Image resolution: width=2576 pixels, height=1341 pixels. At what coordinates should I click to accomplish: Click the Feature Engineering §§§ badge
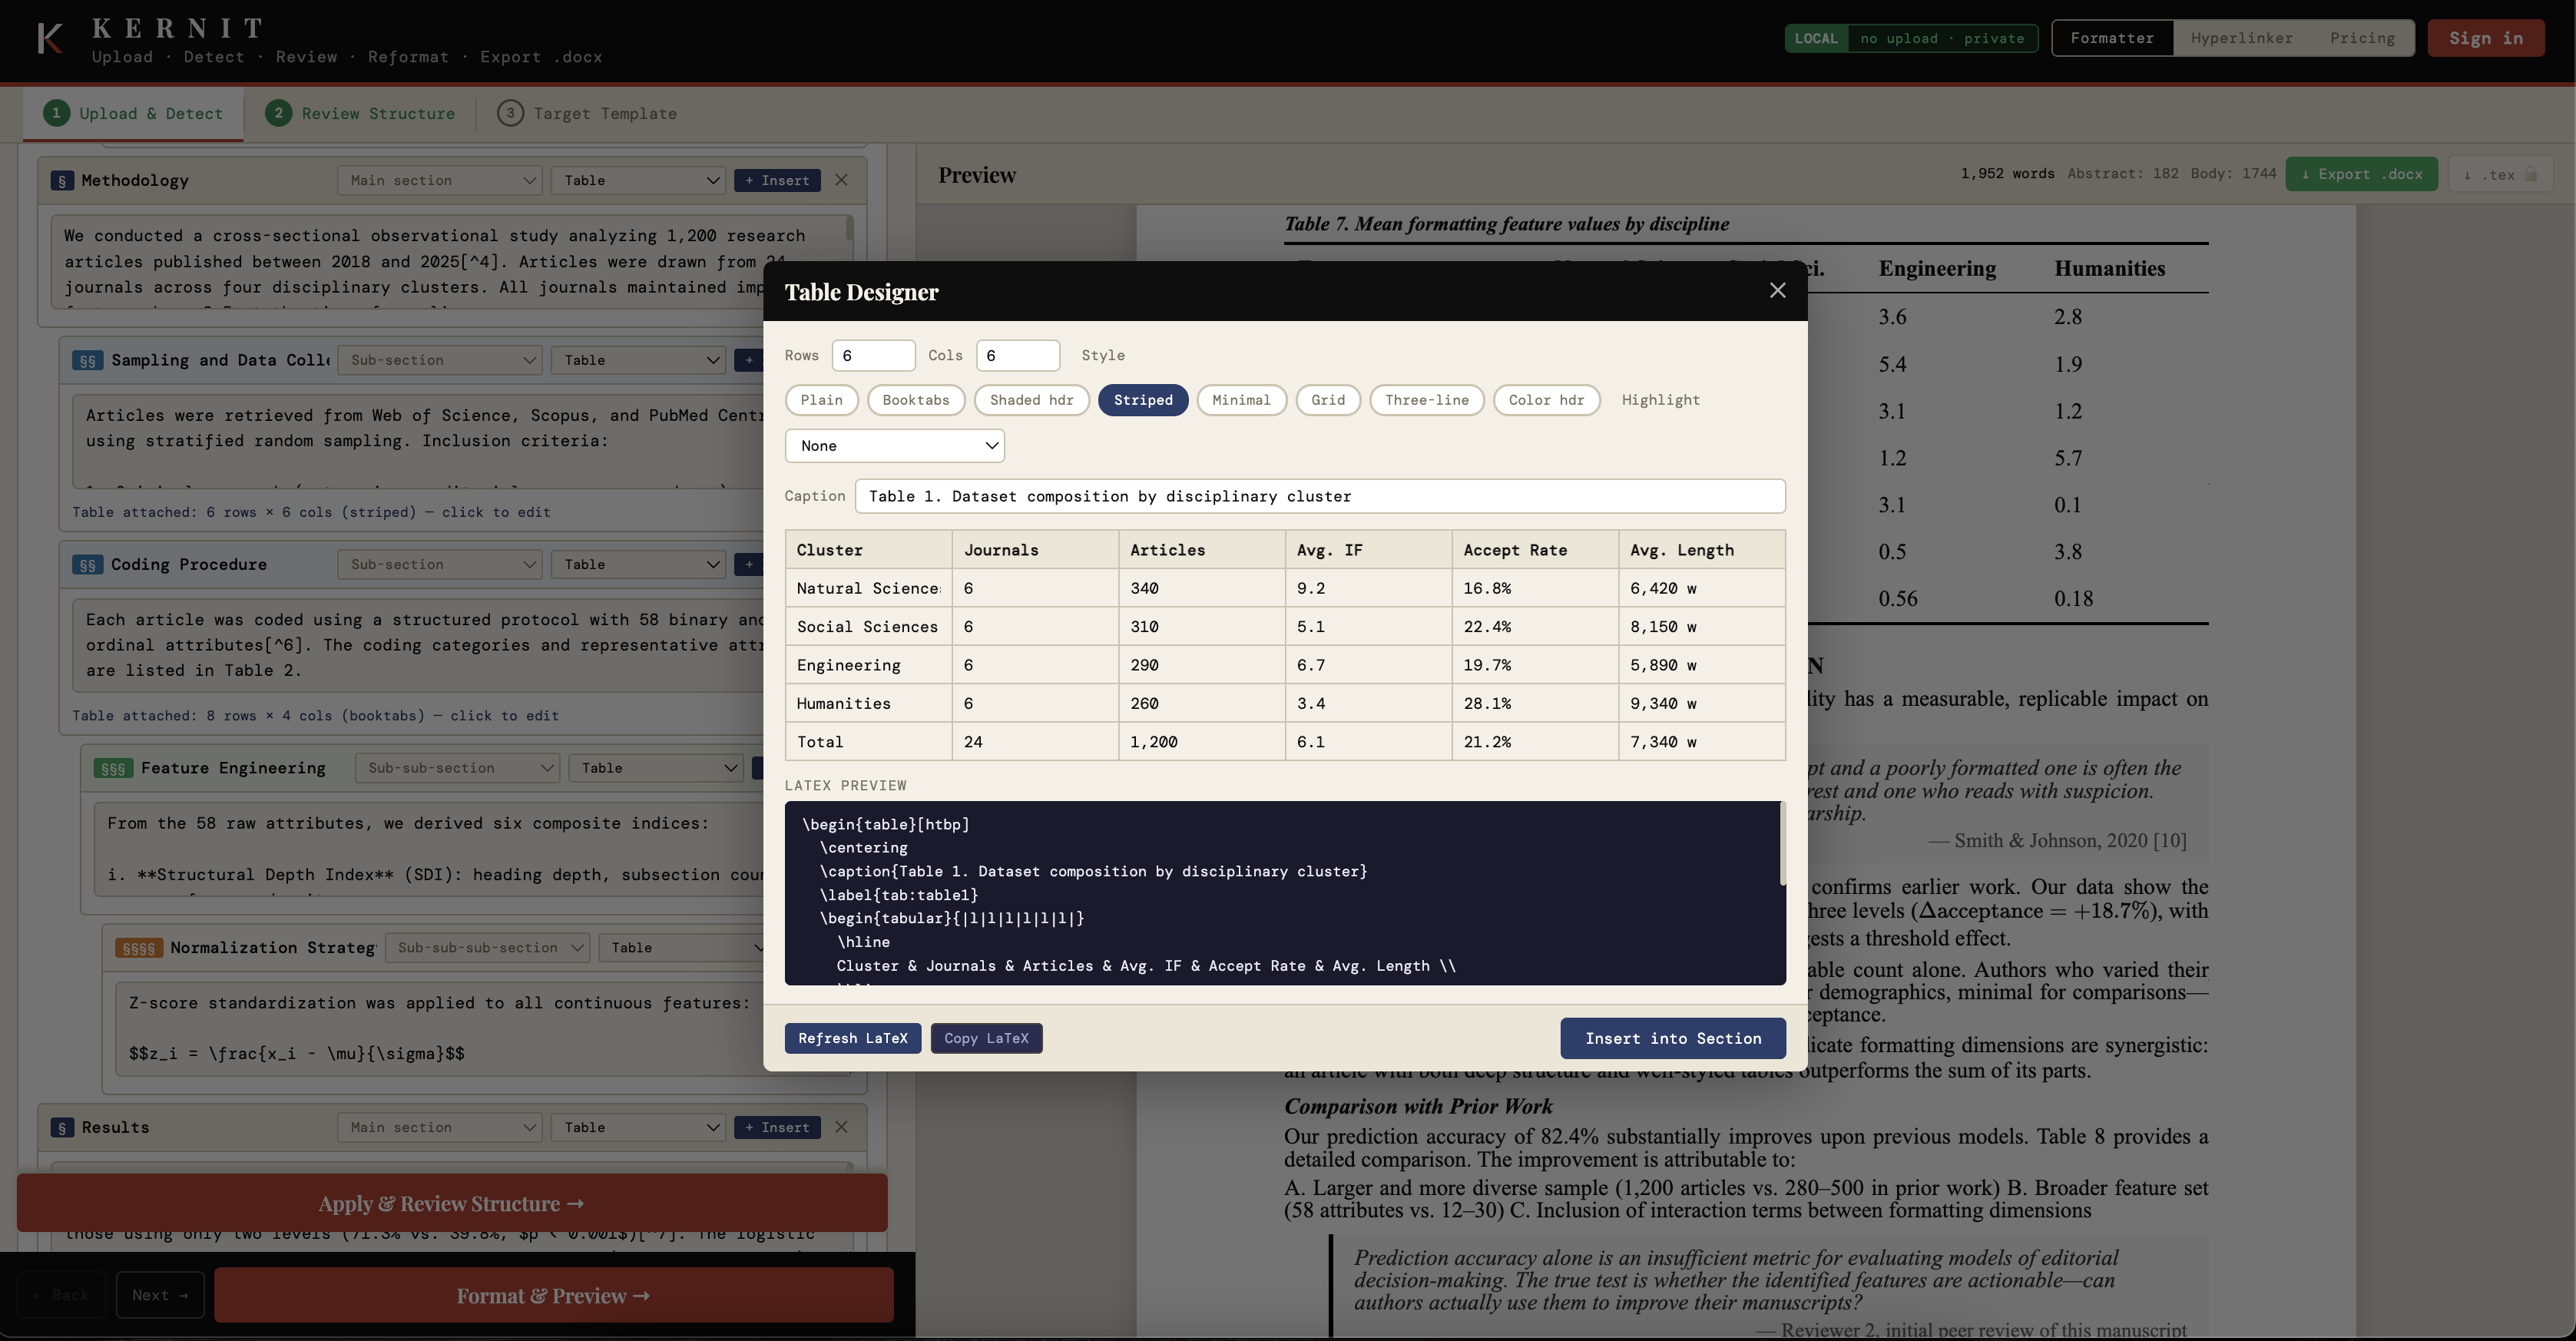(113, 768)
